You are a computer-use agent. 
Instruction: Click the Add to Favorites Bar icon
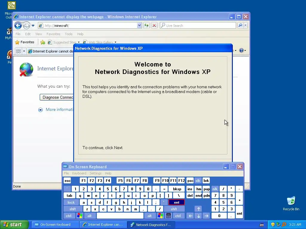[43, 42]
